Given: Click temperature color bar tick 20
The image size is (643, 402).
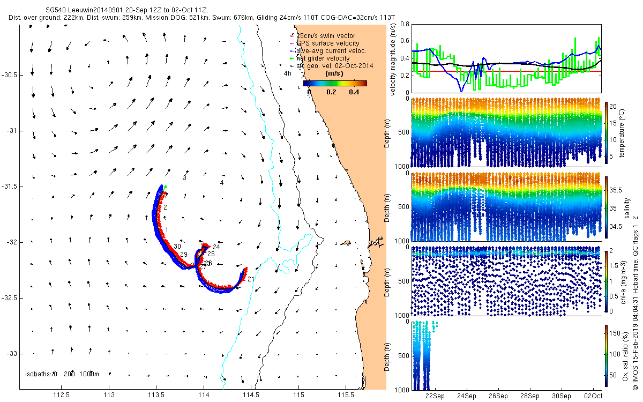Looking at the screenshot, I should (x=614, y=107).
